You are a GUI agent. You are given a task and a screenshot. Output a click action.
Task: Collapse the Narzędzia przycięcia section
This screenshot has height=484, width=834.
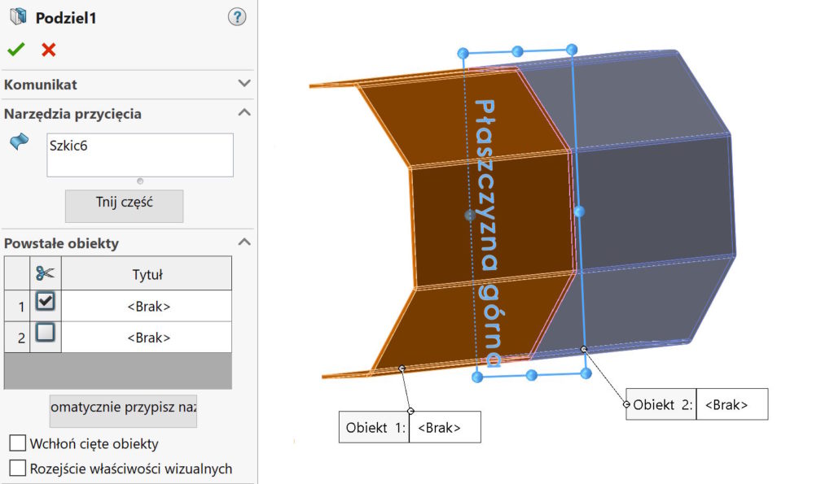point(244,113)
